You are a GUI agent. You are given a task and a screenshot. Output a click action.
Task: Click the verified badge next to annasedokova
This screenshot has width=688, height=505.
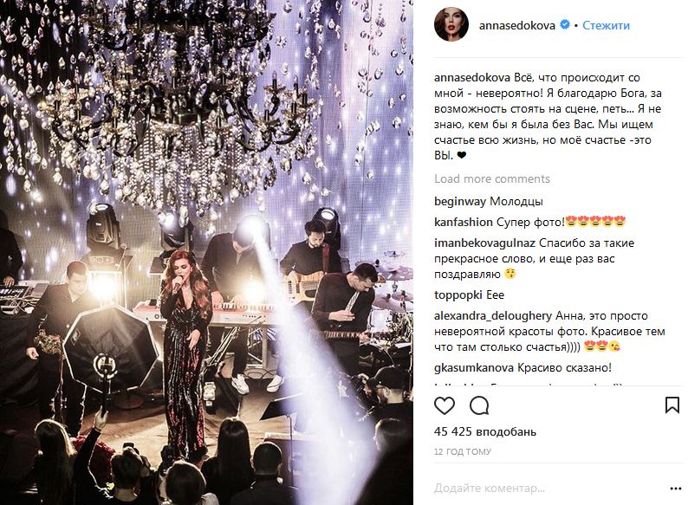565,25
